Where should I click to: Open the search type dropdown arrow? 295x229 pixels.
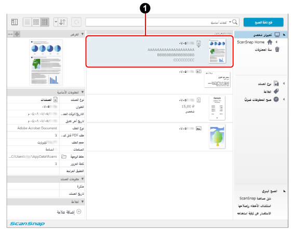230,22
